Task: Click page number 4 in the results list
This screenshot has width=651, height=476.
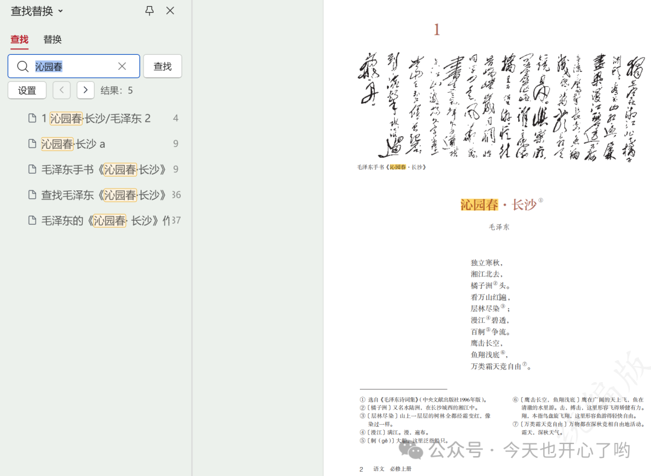Action: click(175, 119)
